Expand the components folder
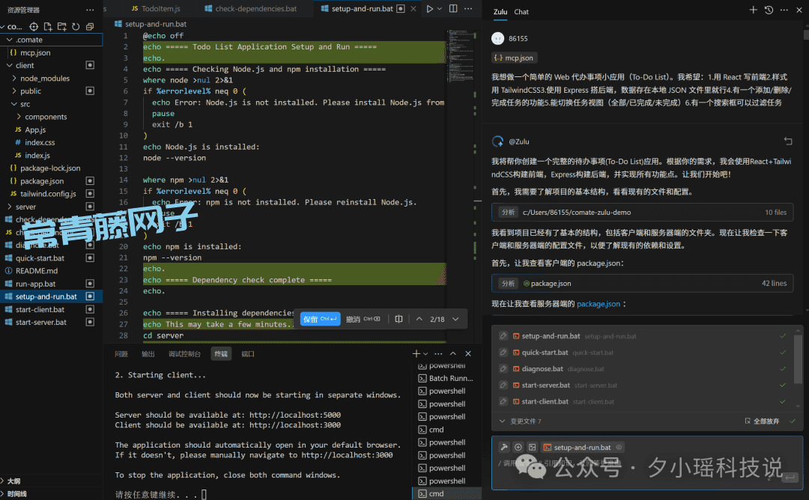Image resolution: width=809 pixels, height=500 pixels. 19,117
